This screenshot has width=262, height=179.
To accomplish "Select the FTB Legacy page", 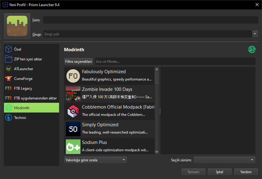I will pos(32,88).
